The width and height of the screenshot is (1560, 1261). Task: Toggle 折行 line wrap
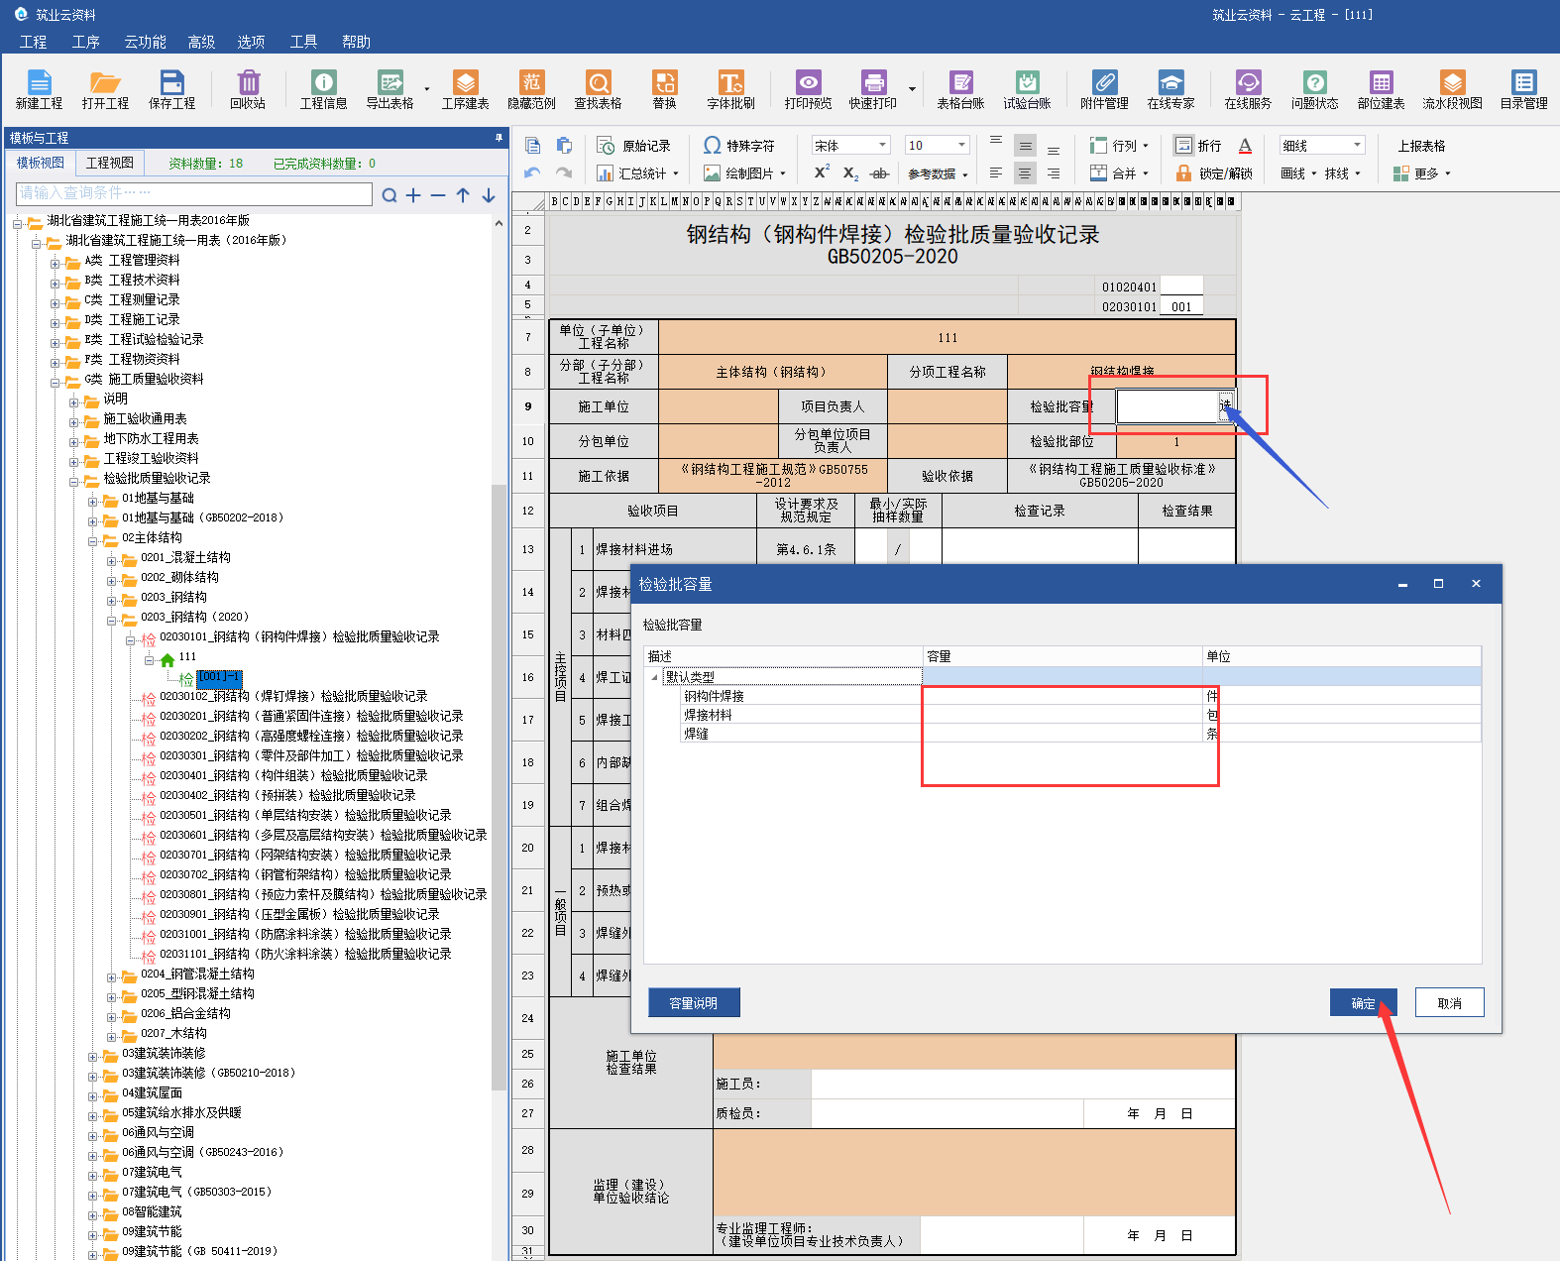coord(1198,146)
